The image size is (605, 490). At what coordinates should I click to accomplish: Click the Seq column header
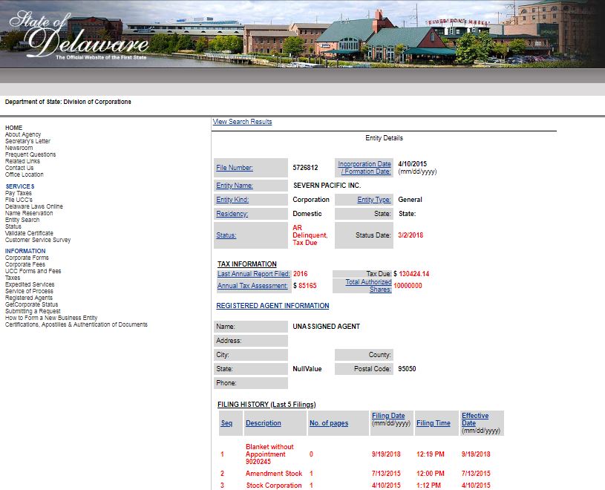[226, 423]
